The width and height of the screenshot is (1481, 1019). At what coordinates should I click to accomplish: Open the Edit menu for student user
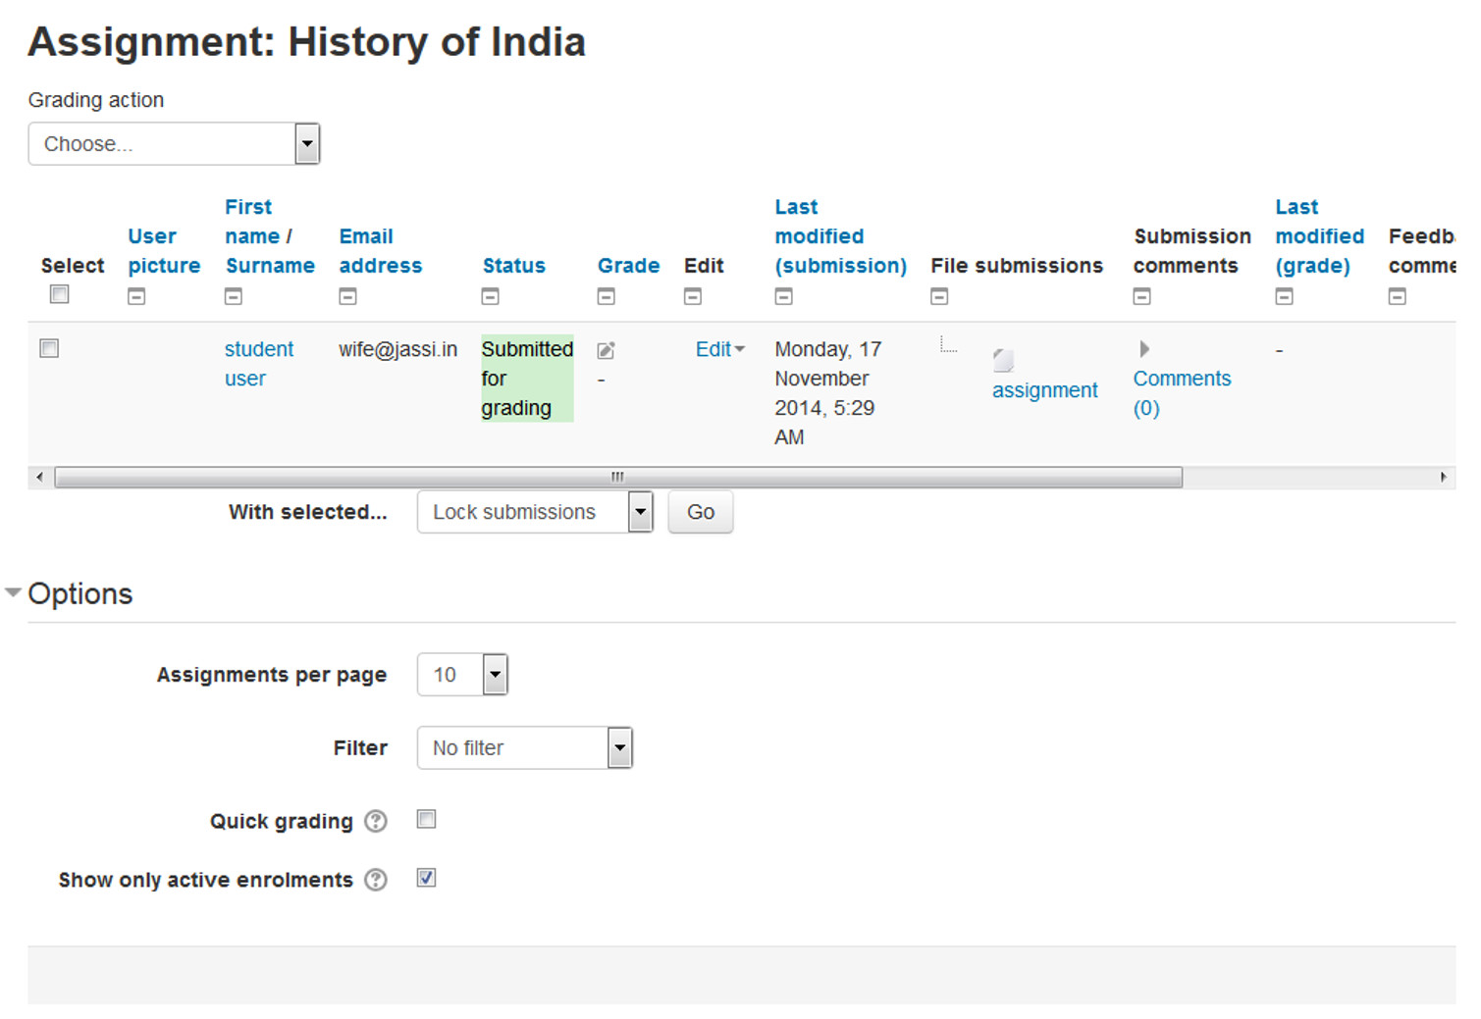[x=719, y=349]
